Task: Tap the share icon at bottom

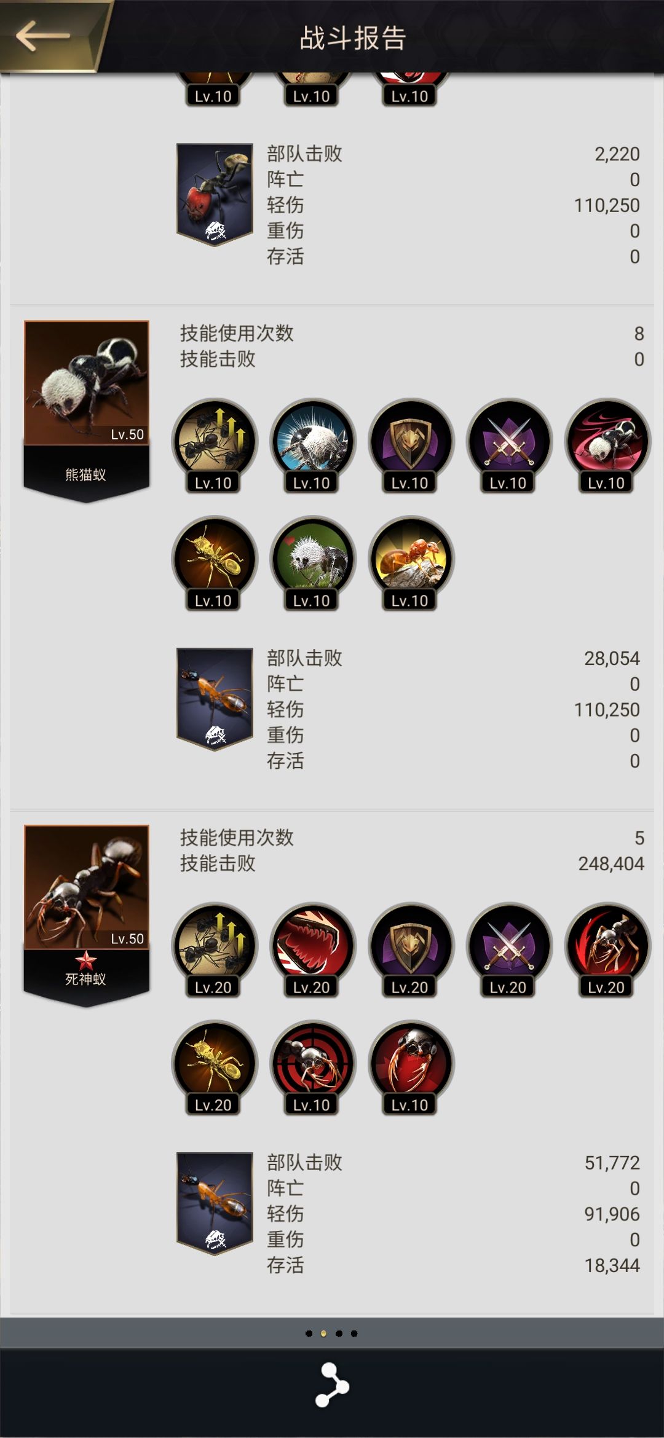Action: coord(332,1385)
